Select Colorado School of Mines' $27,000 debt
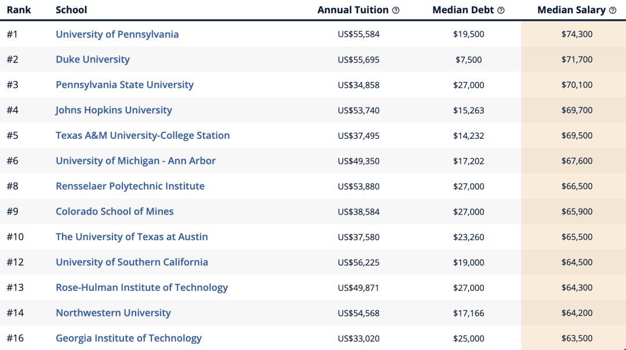The width and height of the screenshot is (626, 350). [x=469, y=212]
